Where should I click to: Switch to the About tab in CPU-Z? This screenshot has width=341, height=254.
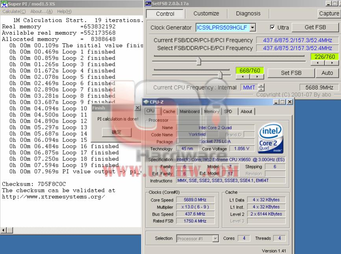point(246,112)
